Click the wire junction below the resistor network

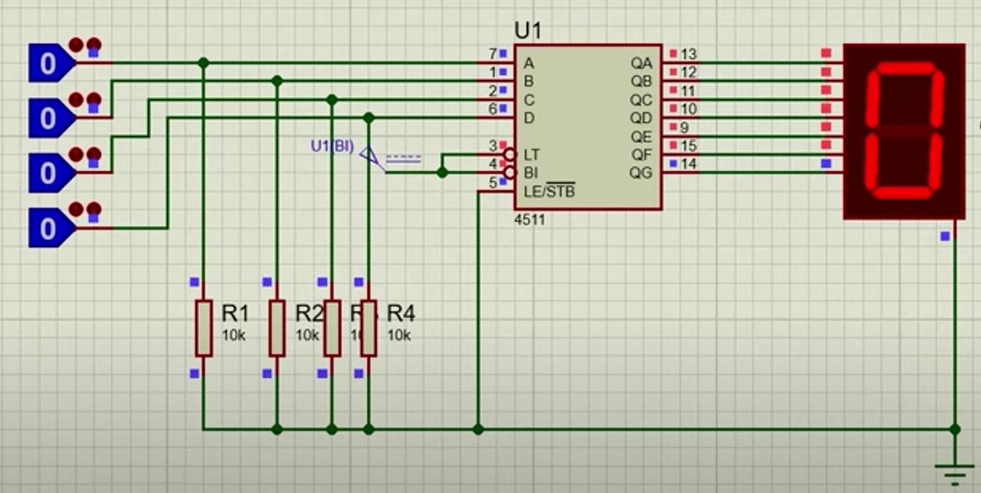point(276,429)
